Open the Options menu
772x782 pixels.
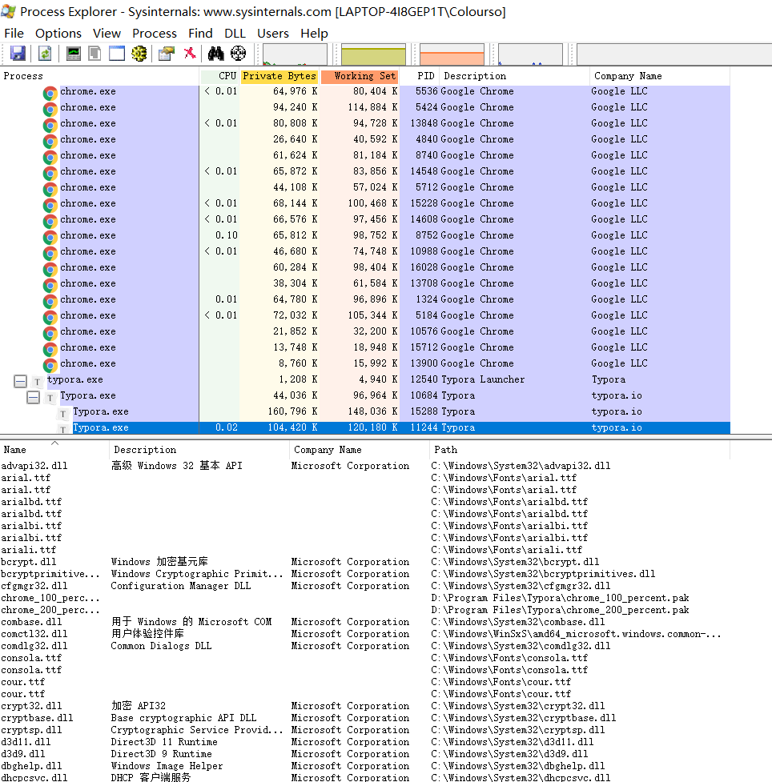tap(58, 34)
